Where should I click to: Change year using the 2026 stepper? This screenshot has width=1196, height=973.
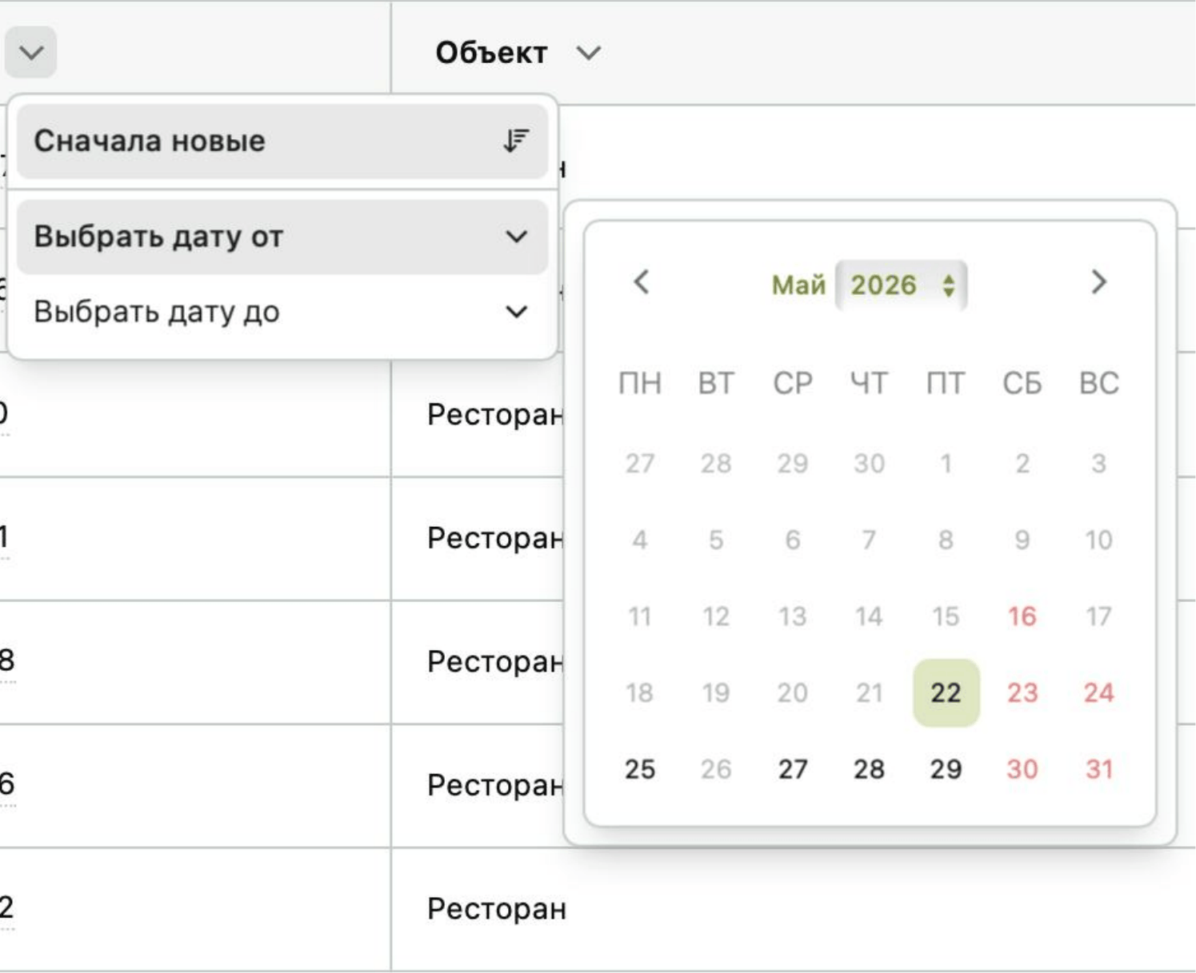pos(949,285)
